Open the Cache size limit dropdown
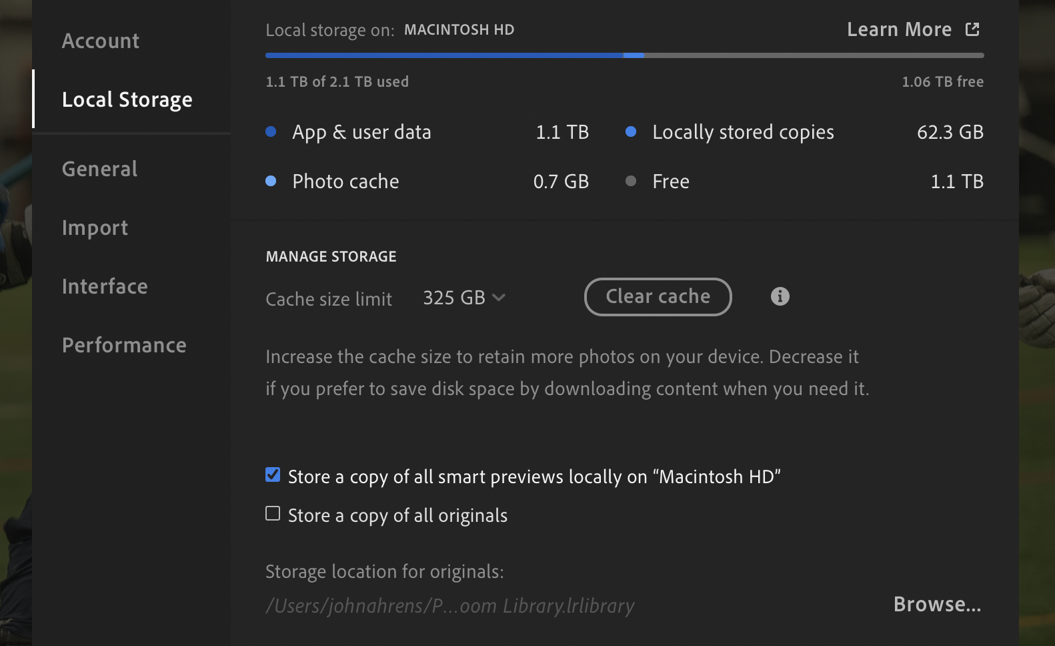Image resolution: width=1055 pixels, height=646 pixels. click(x=463, y=298)
